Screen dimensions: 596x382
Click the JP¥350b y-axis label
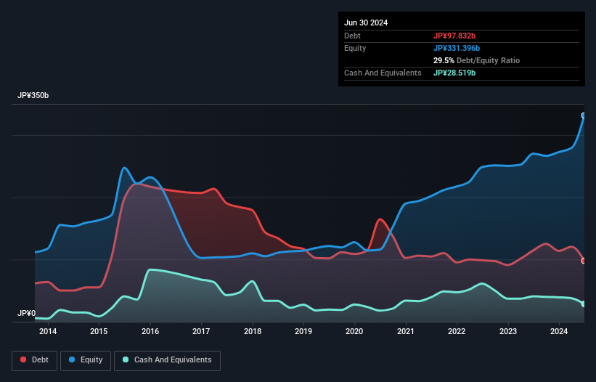(x=33, y=95)
